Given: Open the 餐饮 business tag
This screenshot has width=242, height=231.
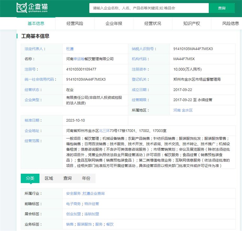Looking at the screenshot, I should (x=110, y=224).
